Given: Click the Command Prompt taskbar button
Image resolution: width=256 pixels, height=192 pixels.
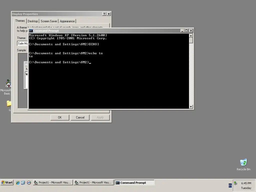Looking at the screenshot, I should click(x=134, y=182).
